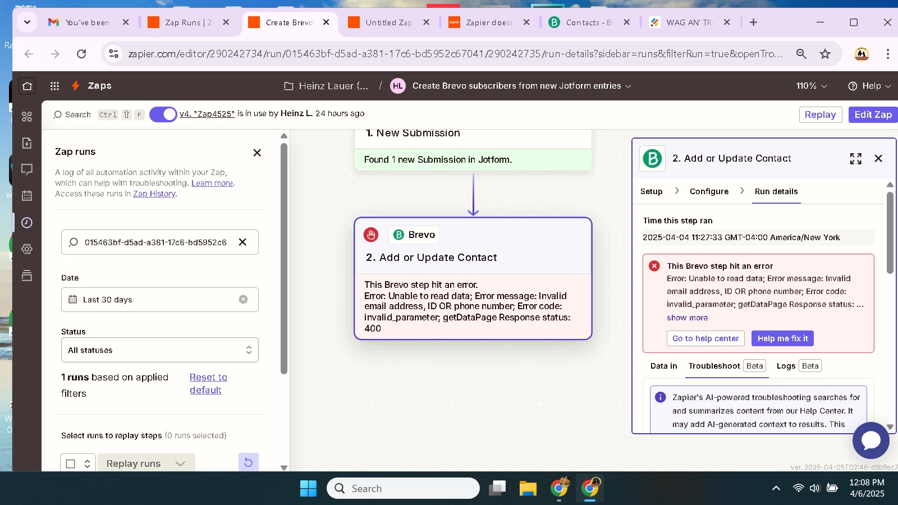The image size is (898, 505).
Task: Click Help me fix it button
Action: (x=782, y=338)
